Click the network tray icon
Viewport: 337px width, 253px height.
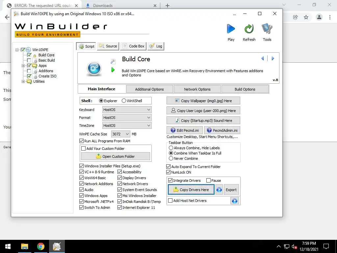tap(287, 246)
